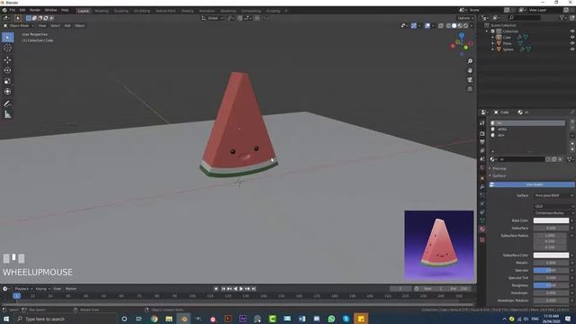
Task: Jump to the timeline end button
Action: 254,289
